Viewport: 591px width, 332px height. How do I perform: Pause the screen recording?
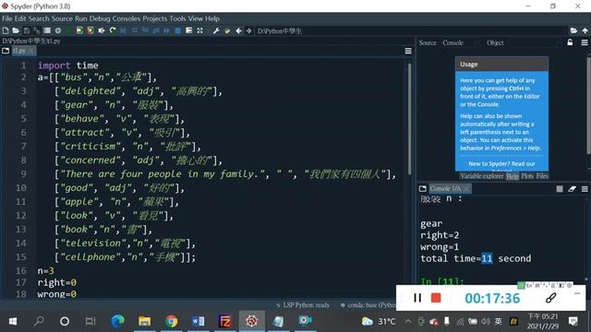point(417,298)
